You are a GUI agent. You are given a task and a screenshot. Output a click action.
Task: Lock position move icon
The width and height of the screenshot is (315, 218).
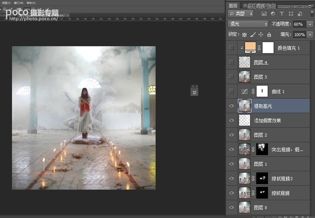pos(261,35)
